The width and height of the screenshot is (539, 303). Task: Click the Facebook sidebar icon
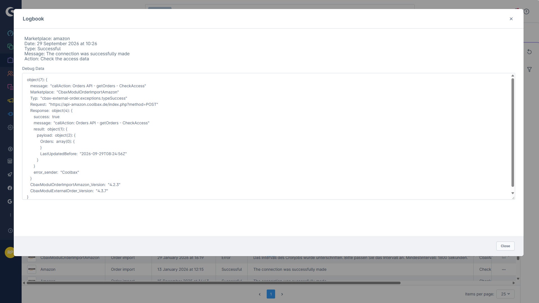10,188
